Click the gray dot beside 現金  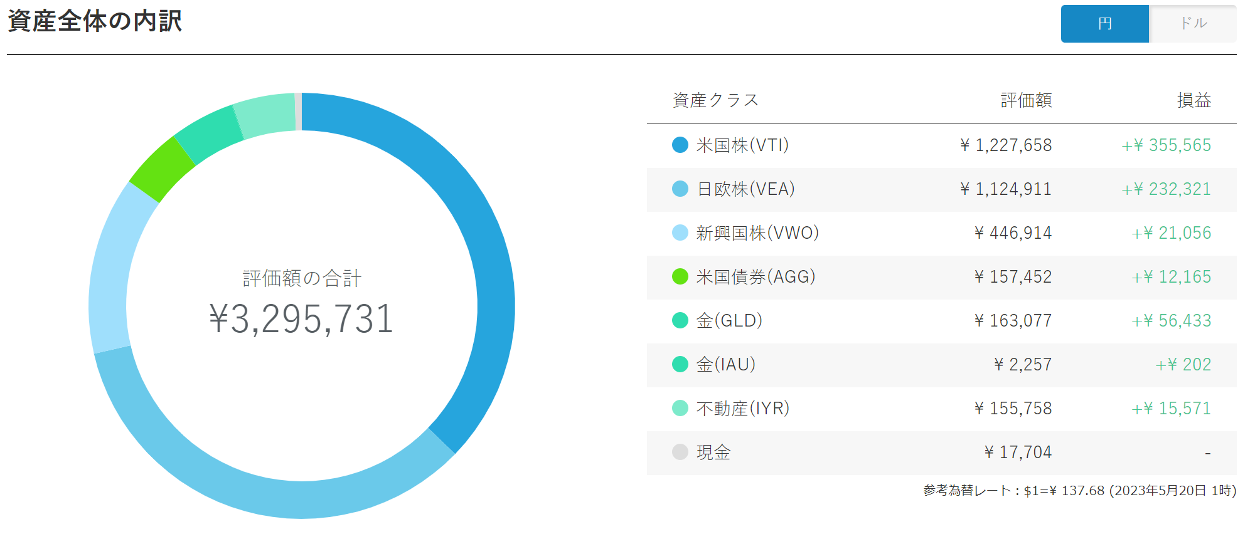click(x=680, y=452)
